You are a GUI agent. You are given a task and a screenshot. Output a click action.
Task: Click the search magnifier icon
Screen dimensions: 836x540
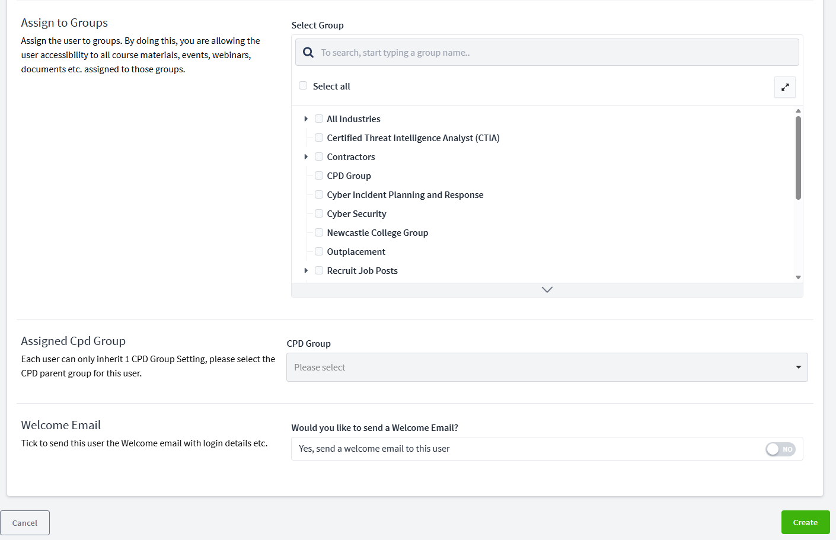[308, 52]
